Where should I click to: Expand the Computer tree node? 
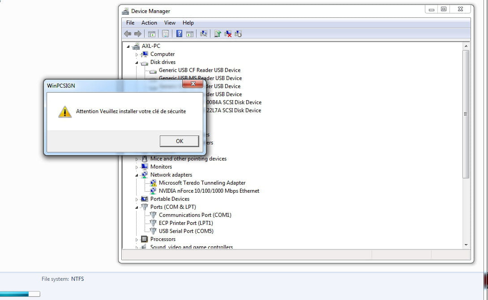click(x=137, y=54)
